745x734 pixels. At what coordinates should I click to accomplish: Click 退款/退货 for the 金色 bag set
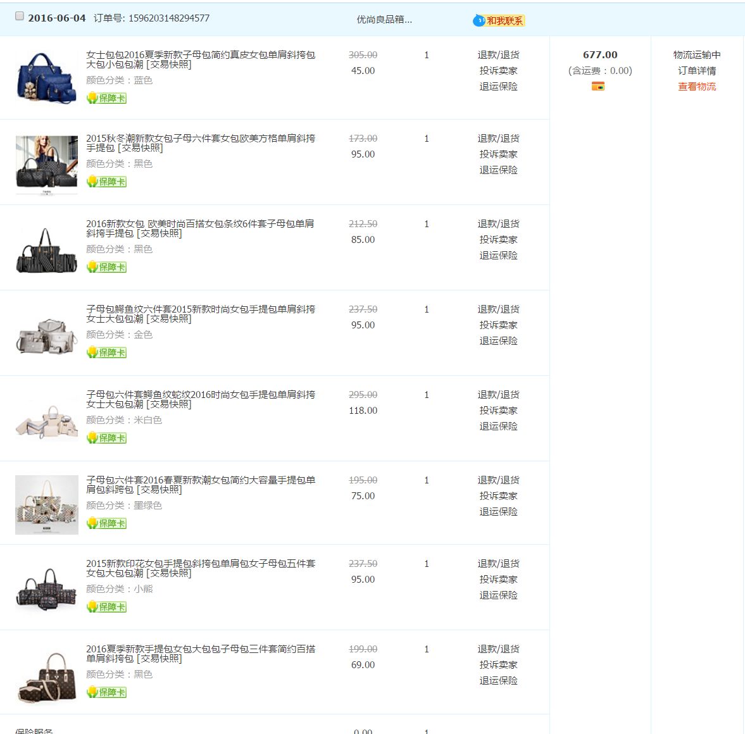coord(498,310)
